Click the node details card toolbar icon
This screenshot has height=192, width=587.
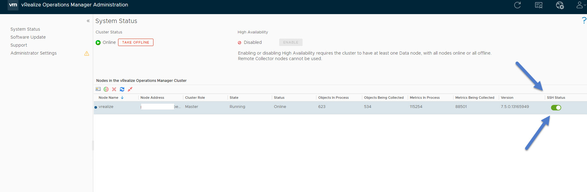tap(98, 89)
